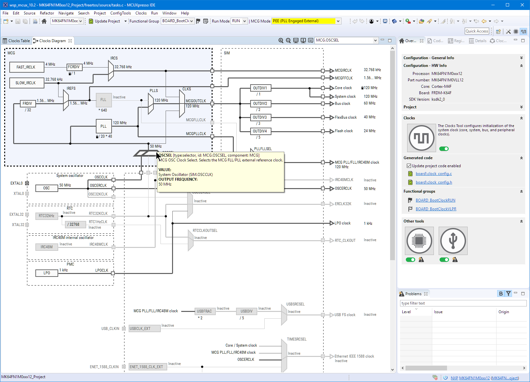Open the board\clock_config.c link
The image size is (530, 382).
[x=434, y=174]
